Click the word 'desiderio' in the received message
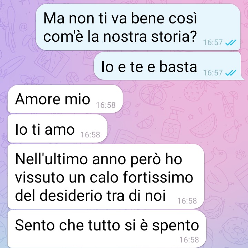248x248 pixels. (x=71, y=196)
